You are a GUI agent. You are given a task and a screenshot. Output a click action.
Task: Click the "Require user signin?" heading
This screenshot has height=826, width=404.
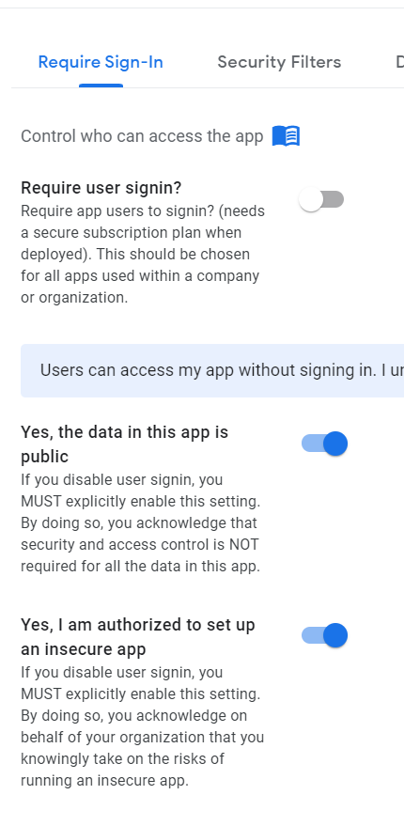click(x=101, y=188)
